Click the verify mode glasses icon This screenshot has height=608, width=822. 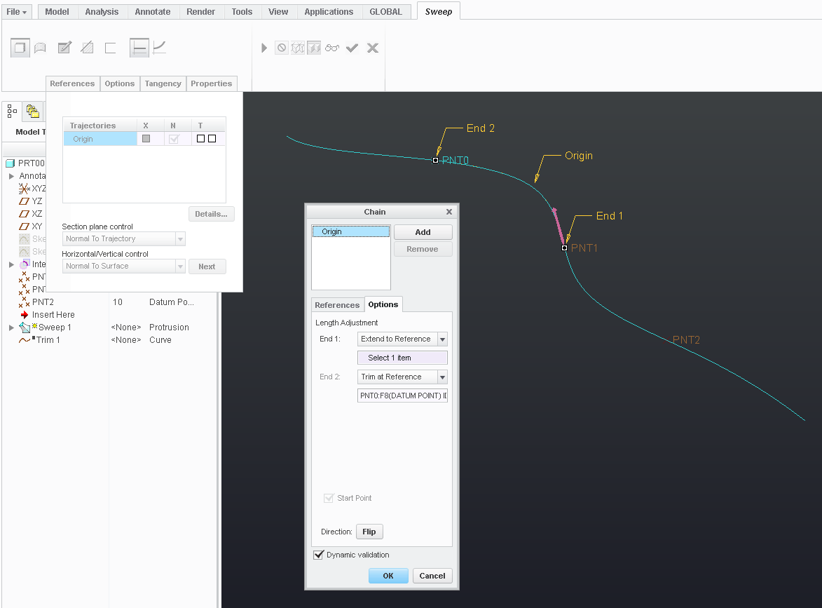[x=332, y=48]
